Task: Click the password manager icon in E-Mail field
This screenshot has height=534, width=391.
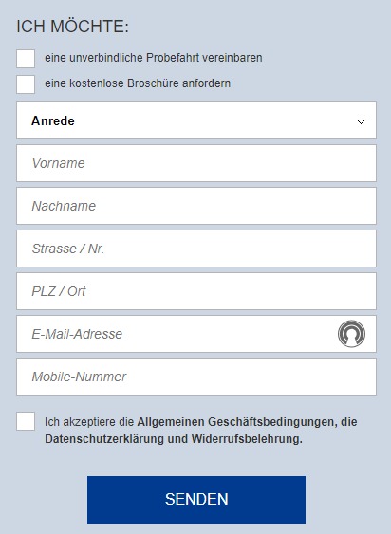Action: tap(351, 334)
